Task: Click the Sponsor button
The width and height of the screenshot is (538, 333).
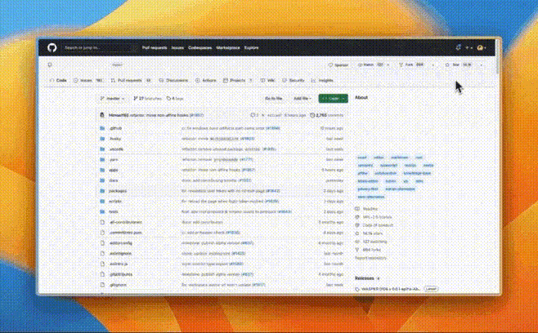Action: pyautogui.click(x=338, y=64)
